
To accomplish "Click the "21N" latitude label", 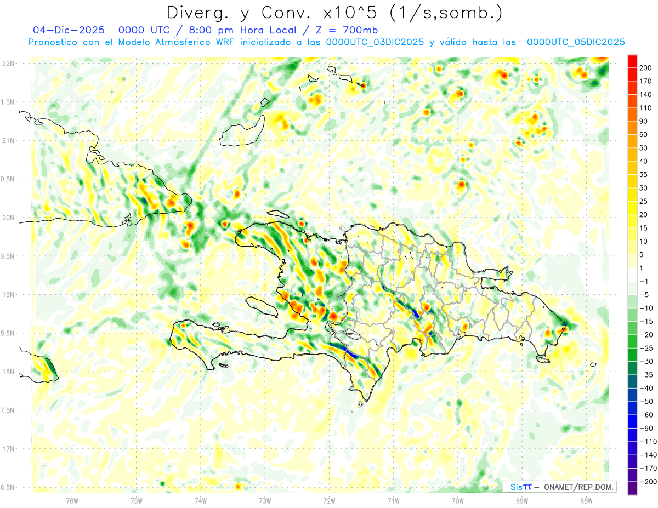I will tap(8, 141).
